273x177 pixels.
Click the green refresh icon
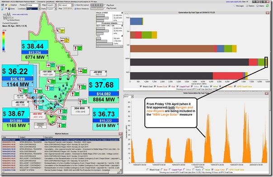[268, 6]
